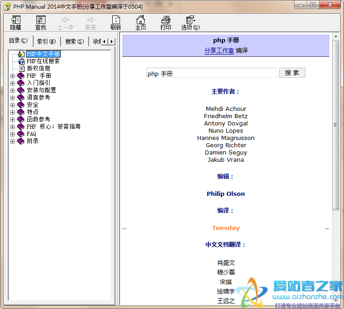This screenshot has height=309, width=344.
Task: Click the Tuesday translator name
Action: (x=226, y=228)
